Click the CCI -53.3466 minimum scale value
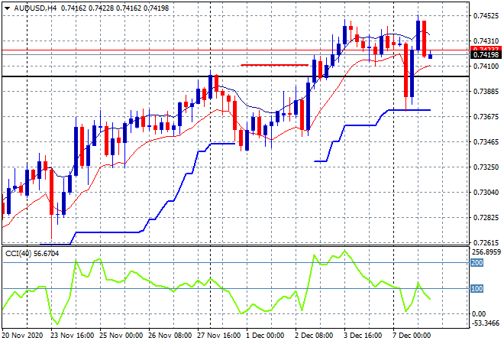 [x=486, y=323]
